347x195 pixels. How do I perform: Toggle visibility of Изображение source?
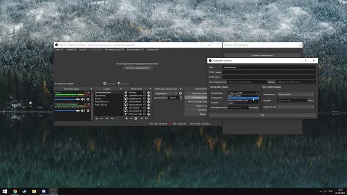[144, 99]
